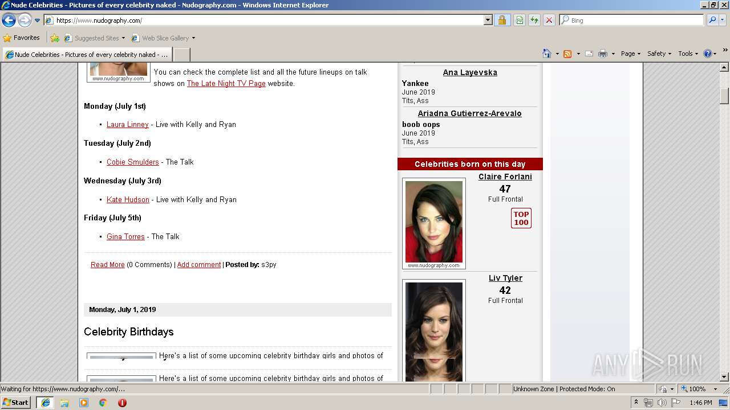Open the Ana Layevska sidebar link
Viewport: 730px width, 410px height.
point(470,72)
